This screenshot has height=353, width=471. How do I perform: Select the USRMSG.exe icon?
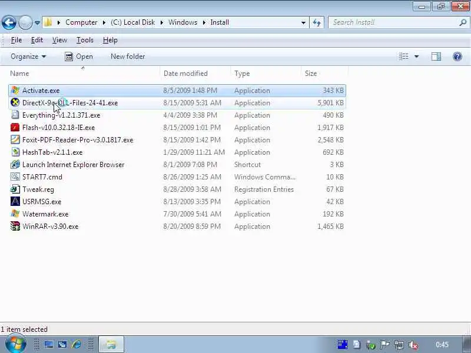[15, 202]
